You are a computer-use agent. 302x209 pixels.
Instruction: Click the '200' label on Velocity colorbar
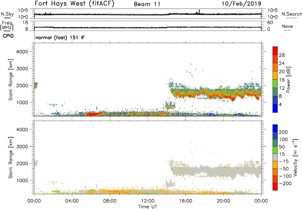[284, 132]
